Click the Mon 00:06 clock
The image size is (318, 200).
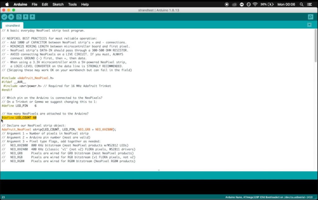pyautogui.click(x=286, y=4)
